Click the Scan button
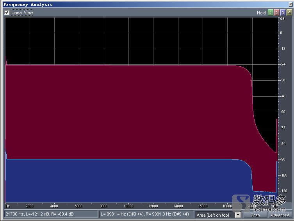The width and height of the screenshot is (294, 221). pyautogui.click(x=255, y=215)
